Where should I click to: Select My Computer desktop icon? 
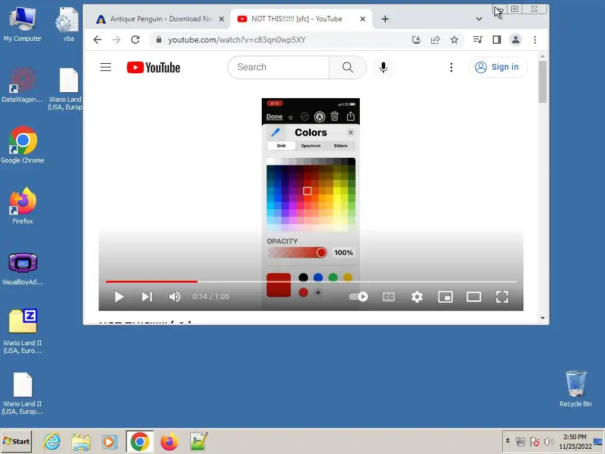[x=22, y=24]
